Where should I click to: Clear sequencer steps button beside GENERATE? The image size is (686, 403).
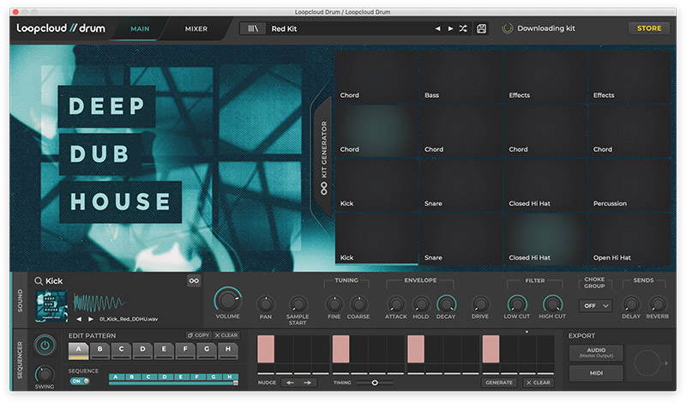pos(539,382)
